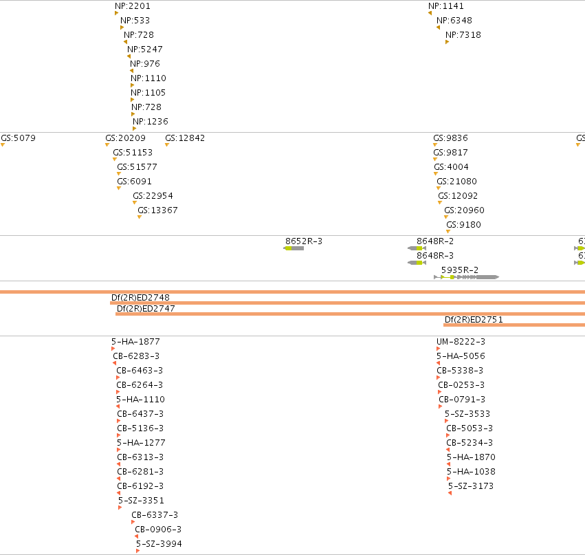Click the insertion triangle below GS:13367

139,217
